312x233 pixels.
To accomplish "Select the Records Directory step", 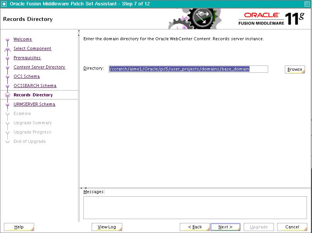I will (x=33, y=95).
